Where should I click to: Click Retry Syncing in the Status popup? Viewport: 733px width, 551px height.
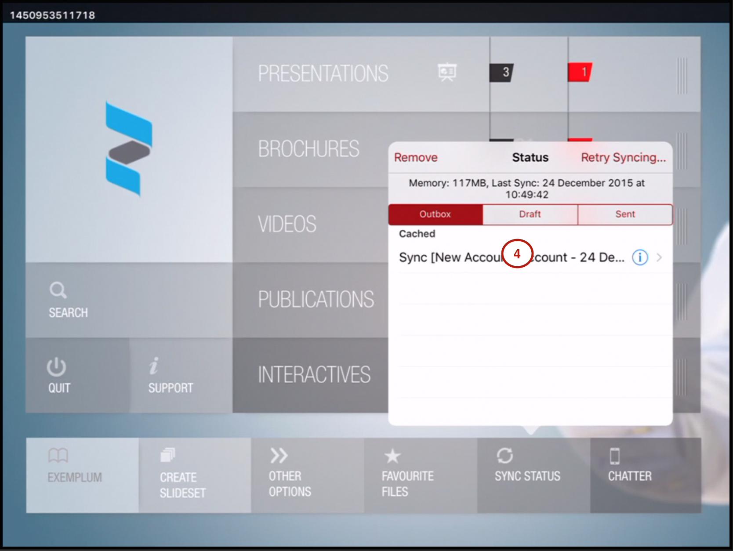tap(623, 157)
